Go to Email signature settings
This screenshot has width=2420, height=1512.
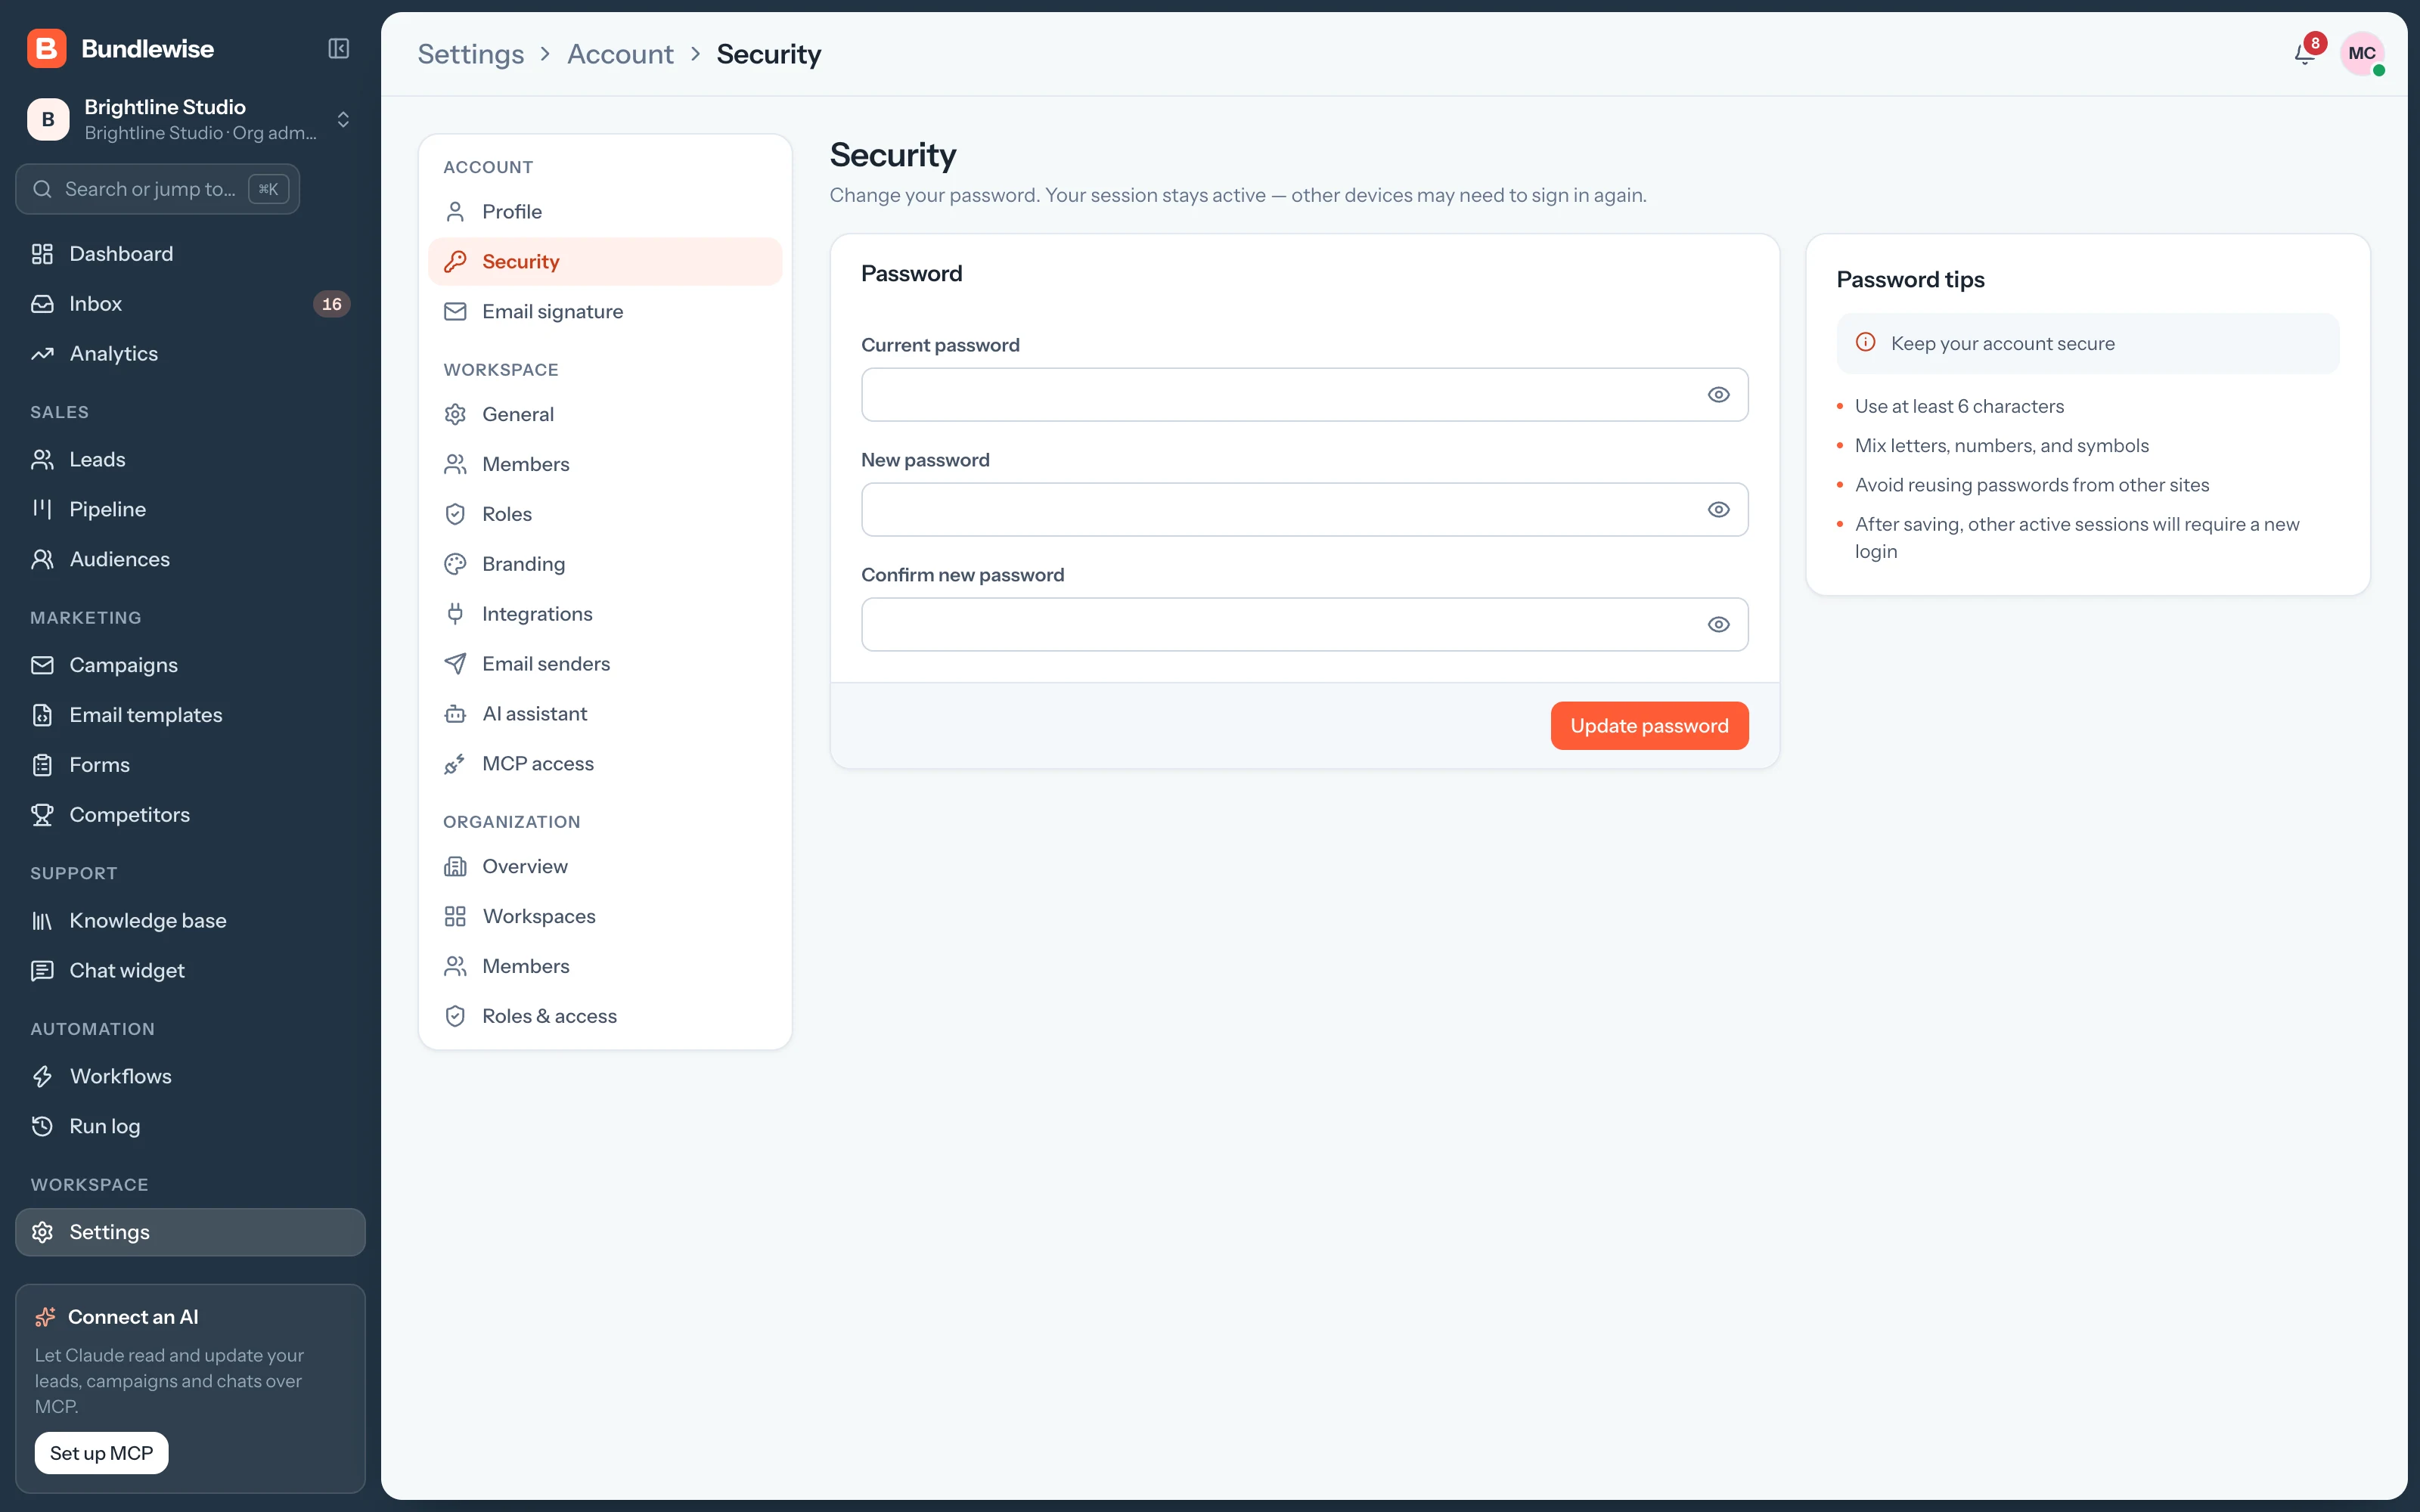[605, 312]
